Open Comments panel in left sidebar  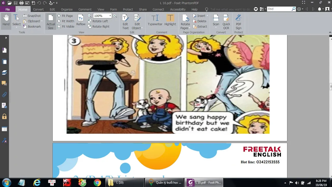click(4, 83)
